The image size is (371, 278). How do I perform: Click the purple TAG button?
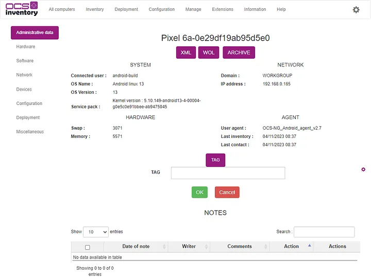pos(215,160)
